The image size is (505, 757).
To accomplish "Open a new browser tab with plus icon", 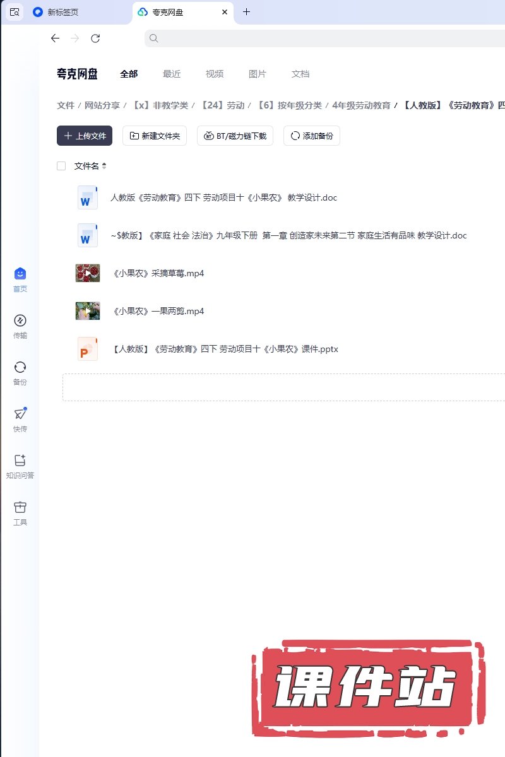I will click(246, 12).
